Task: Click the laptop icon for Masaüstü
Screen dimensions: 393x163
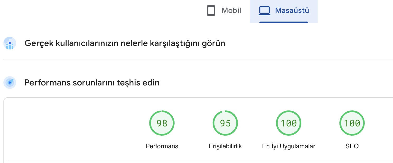Action: pyautogui.click(x=264, y=11)
